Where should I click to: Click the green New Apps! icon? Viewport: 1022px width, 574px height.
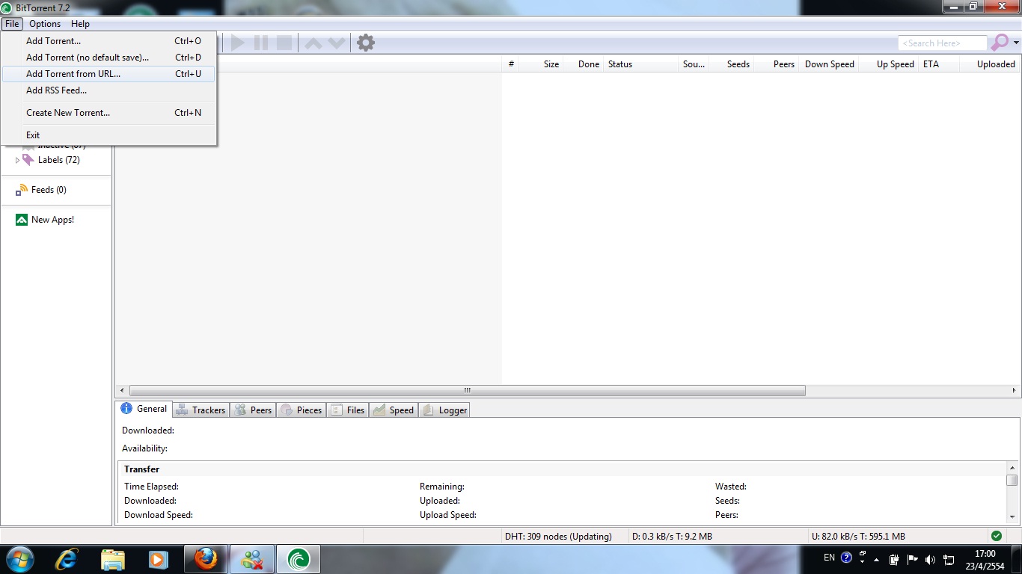(22, 220)
